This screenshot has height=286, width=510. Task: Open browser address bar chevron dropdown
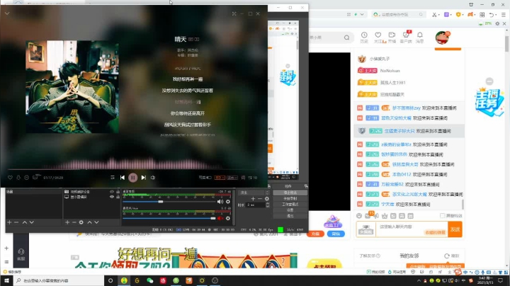[x=362, y=15]
